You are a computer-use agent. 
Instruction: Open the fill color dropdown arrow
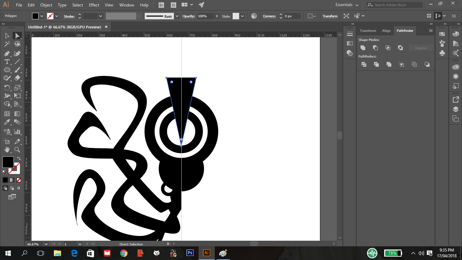42,16
